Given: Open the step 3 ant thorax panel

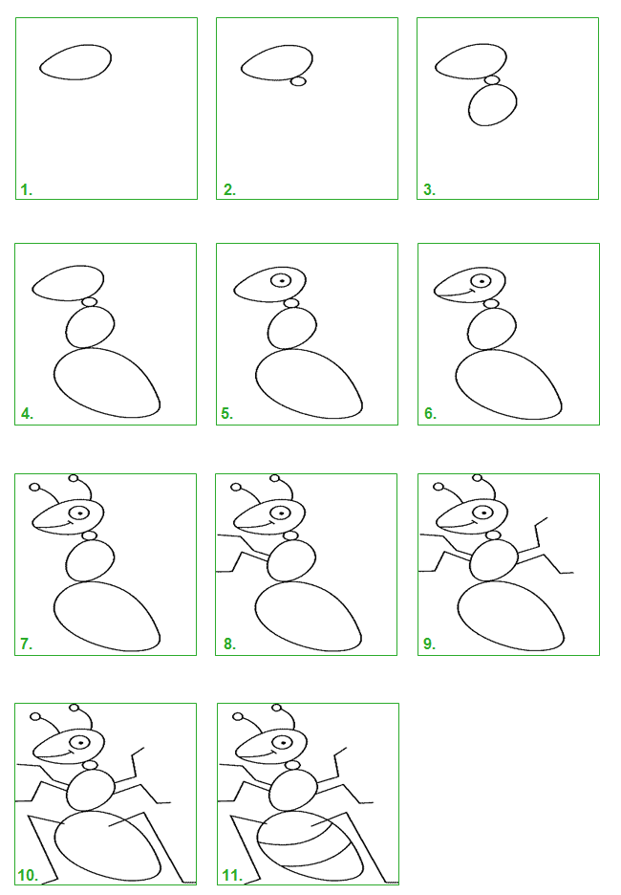Looking at the screenshot, I should pyautogui.click(x=508, y=108).
